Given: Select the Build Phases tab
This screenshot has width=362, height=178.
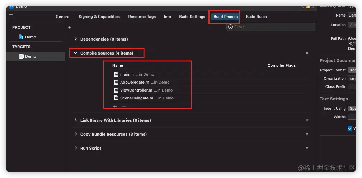Looking at the screenshot, I should [225, 17].
